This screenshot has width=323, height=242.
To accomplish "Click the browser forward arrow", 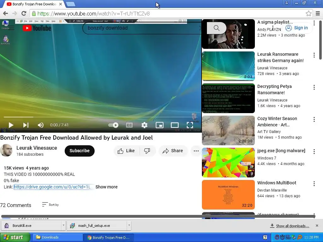I will [x=15, y=14].
